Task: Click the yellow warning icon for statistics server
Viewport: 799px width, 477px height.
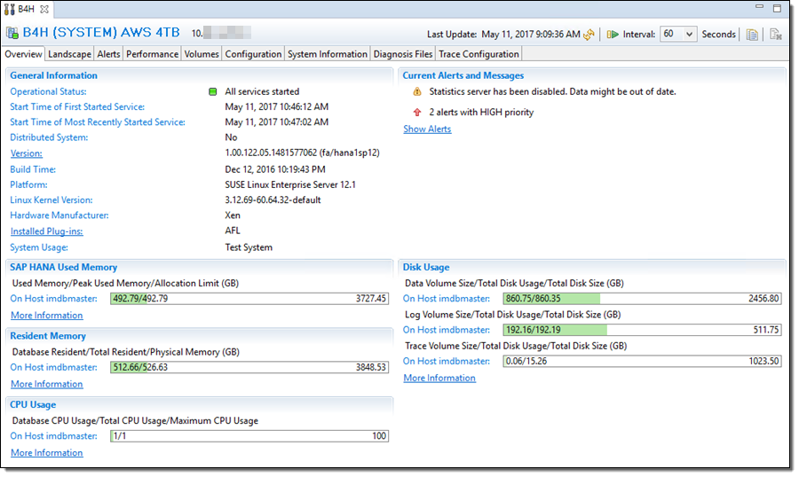Action: pyautogui.click(x=417, y=92)
